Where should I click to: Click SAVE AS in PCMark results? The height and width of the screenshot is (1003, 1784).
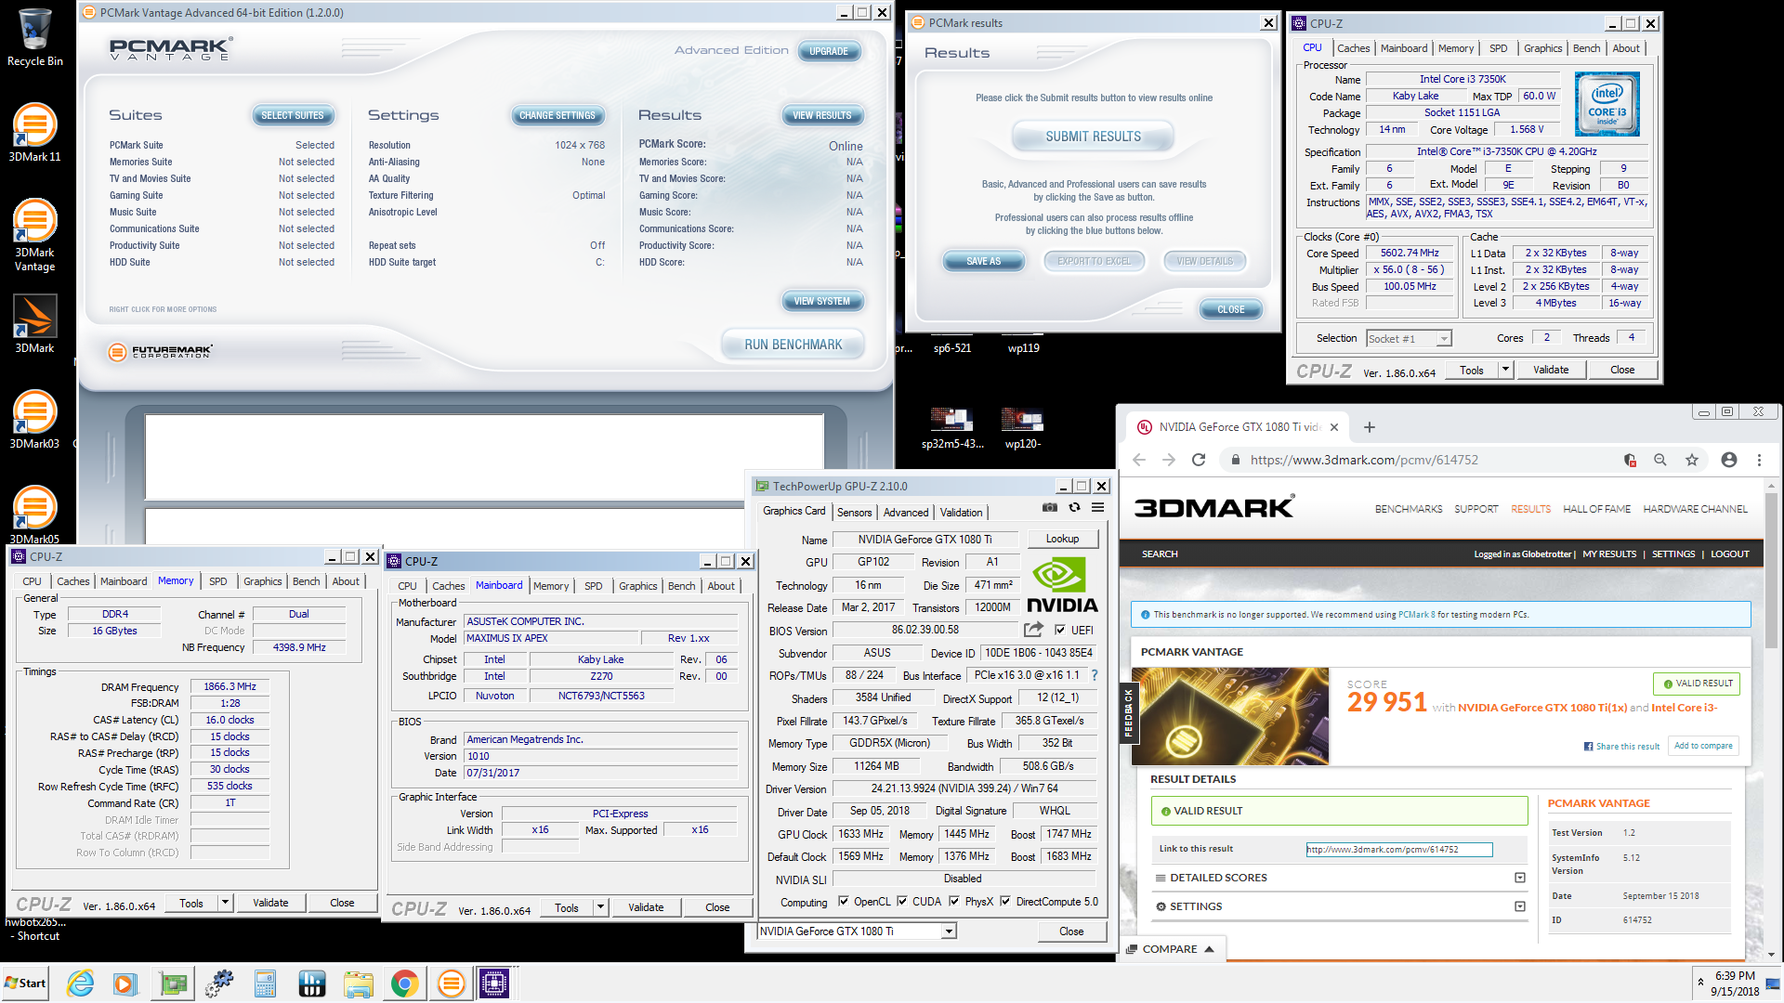[983, 261]
